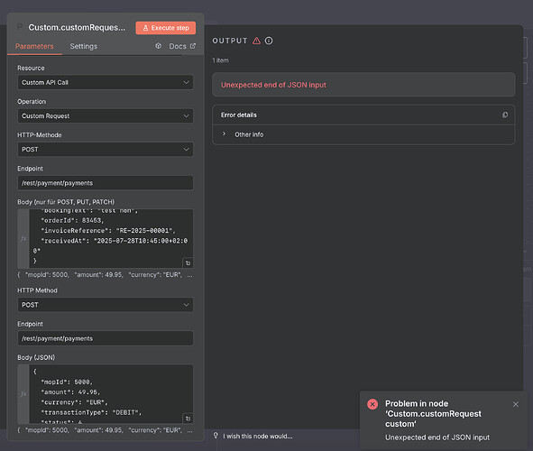Copy error details with the copy icon

pos(505,115)
